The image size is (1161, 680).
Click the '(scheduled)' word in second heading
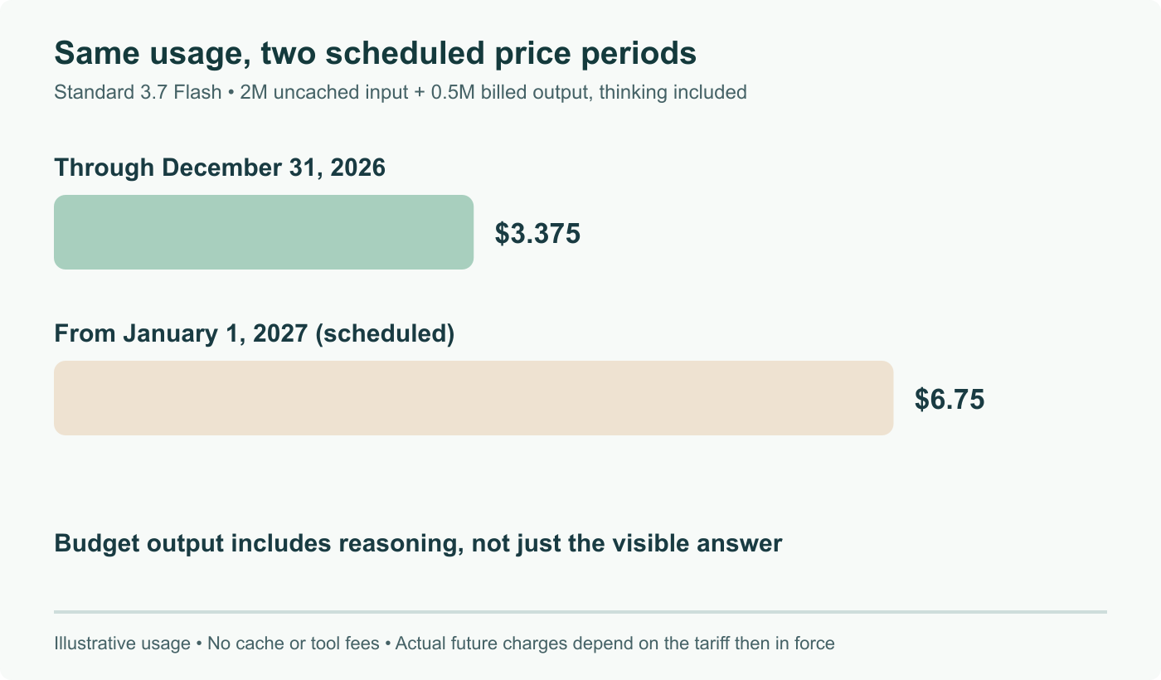(x=386, y=334)
